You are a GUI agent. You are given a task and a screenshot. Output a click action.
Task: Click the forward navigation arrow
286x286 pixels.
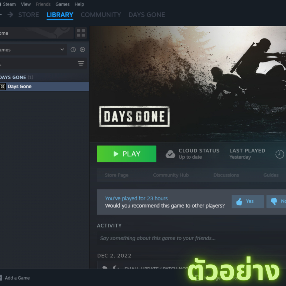(10, 15)
